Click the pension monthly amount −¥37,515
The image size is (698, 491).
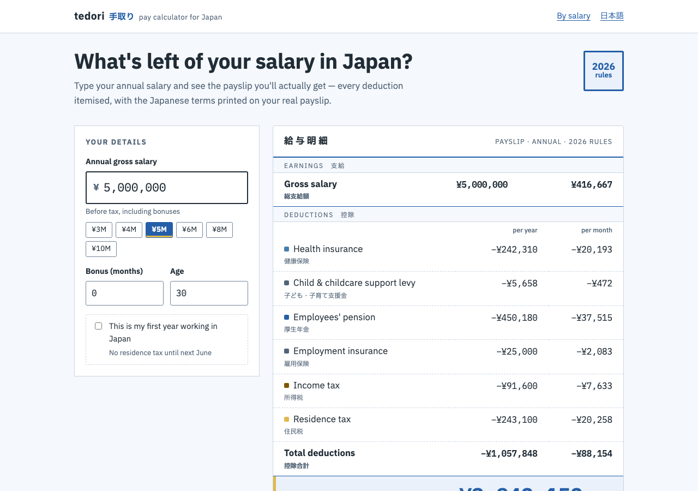[592, 318]
